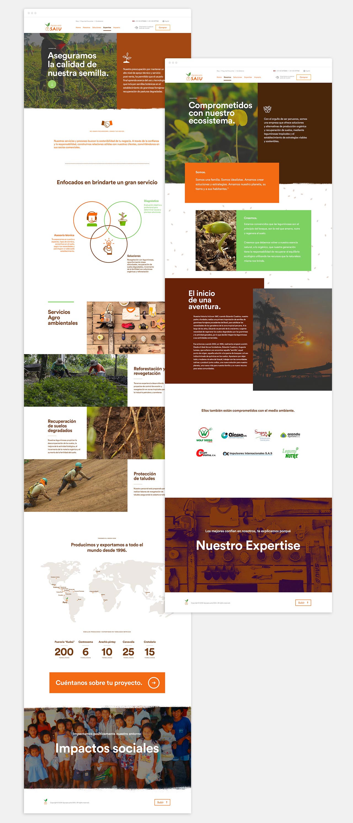Click the green down-arrow circle in the Expertise hero

click(x=52, y=84)
